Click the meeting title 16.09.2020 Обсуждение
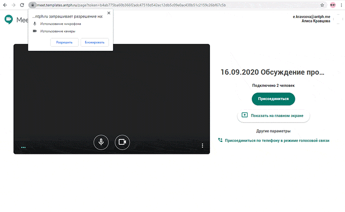The width and height of the screenshot is (345, 212). [273, 72]
